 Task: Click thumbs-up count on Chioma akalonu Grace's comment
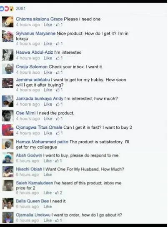(x=62, y=25)
